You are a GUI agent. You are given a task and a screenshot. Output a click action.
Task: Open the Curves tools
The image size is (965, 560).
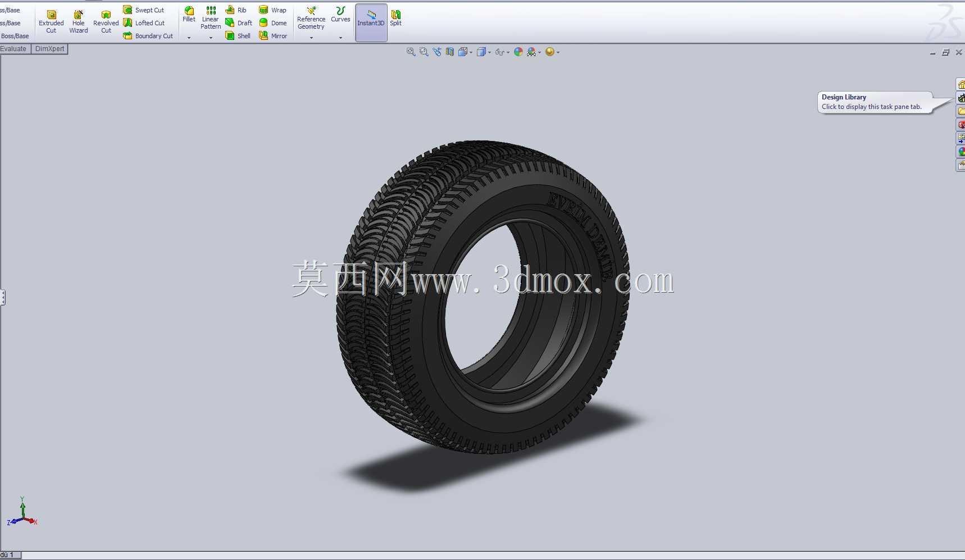click(x=340, y=15)
